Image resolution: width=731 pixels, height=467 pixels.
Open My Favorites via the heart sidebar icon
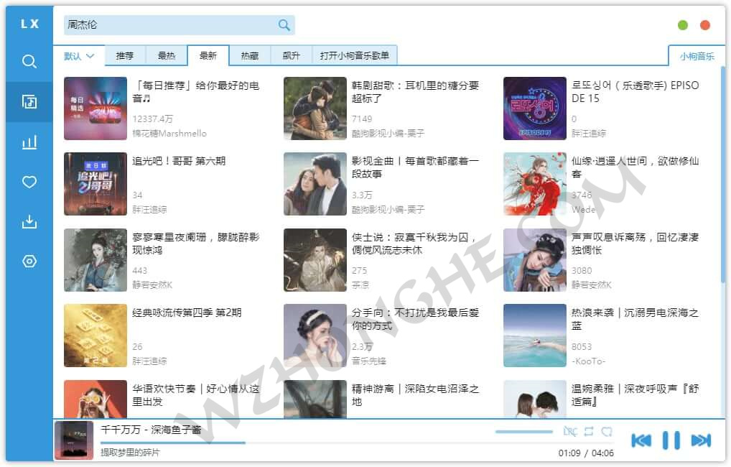[29, 182]
